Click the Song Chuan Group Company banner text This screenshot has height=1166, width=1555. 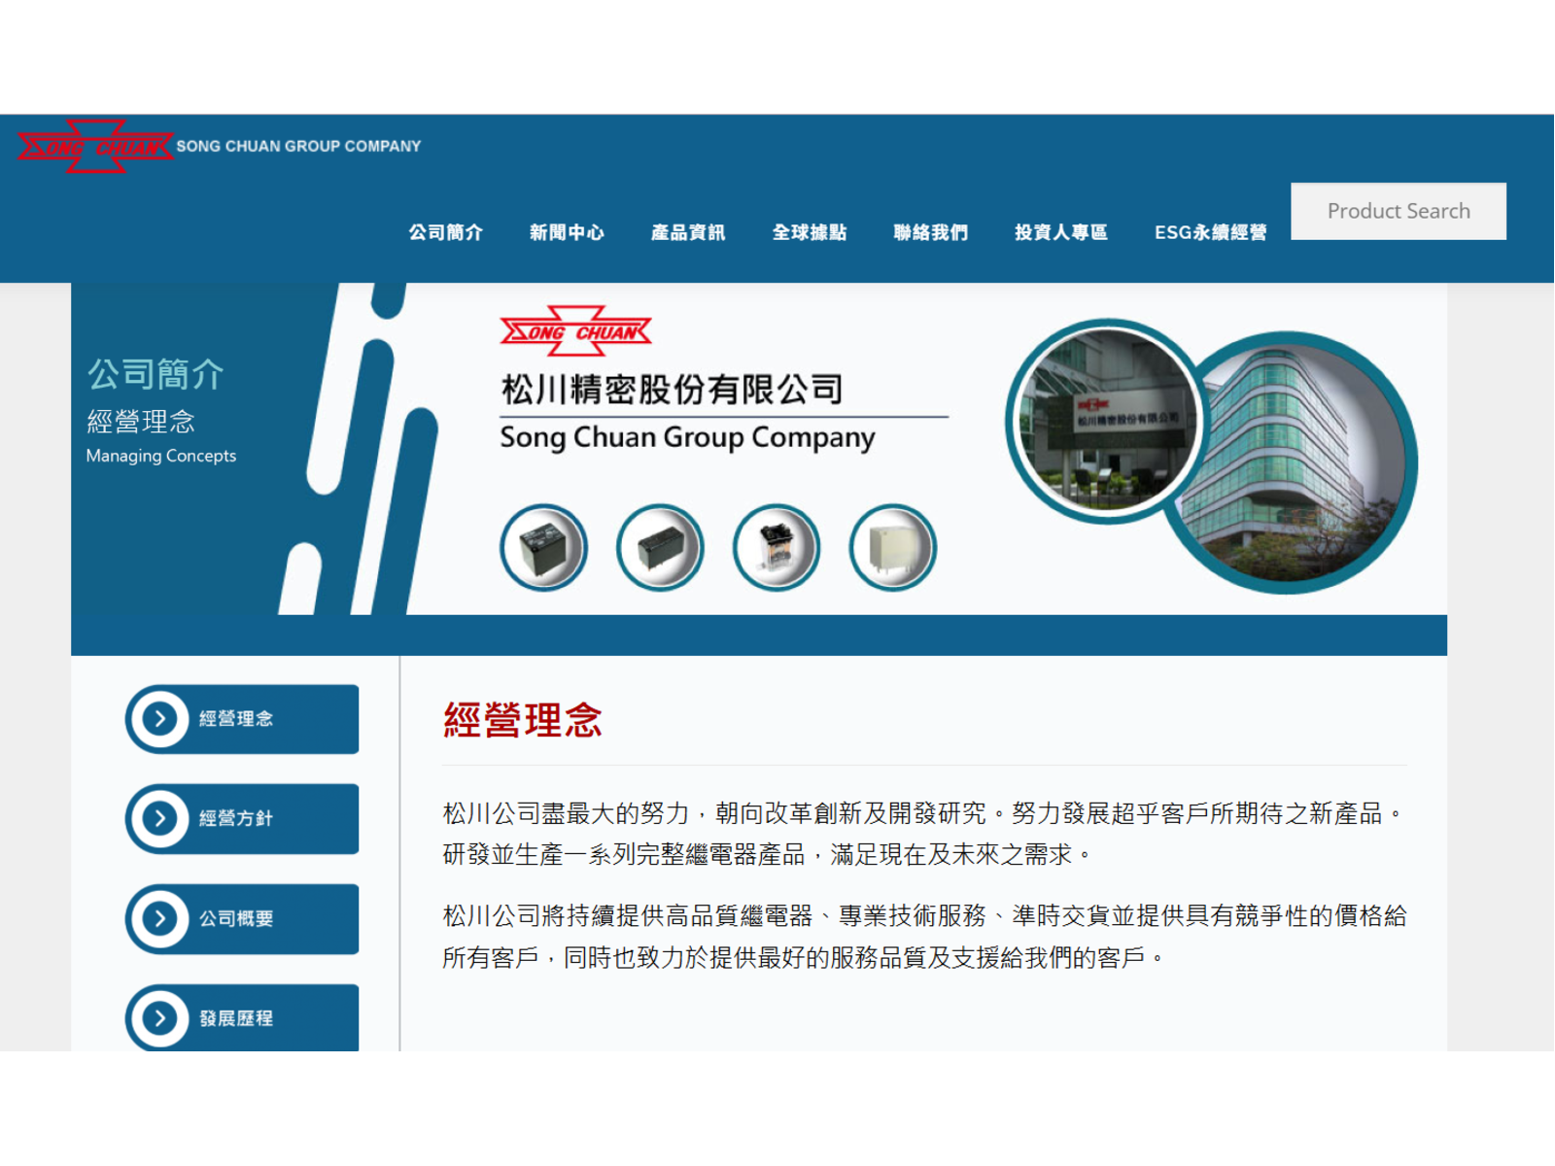pos(687,438)
